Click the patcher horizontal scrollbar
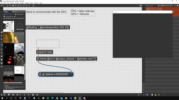The width and height of the screenshot is (179, 100). (33, 92)
